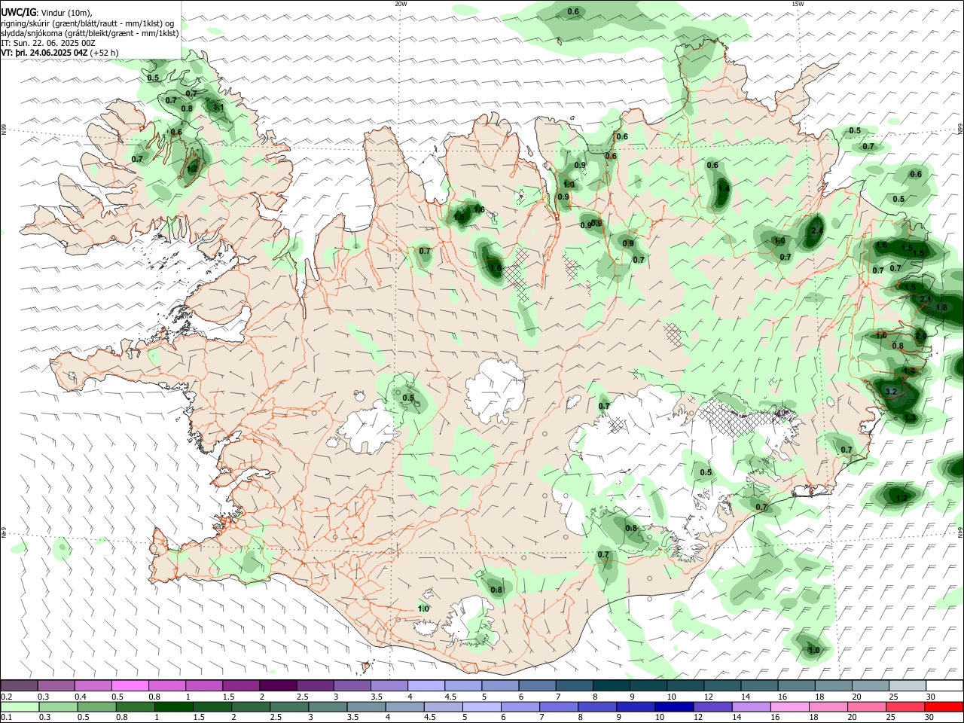Viewport: 964px width, 723px height.
Task: Click the 'UWC/IG: Vindur (10m)' title line
Action: click(47, 13)
